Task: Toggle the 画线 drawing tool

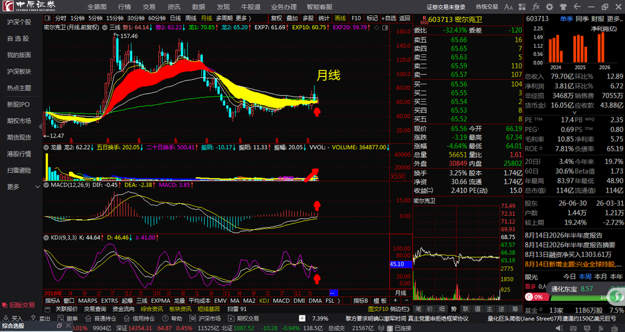Action: tap(340, 18)
